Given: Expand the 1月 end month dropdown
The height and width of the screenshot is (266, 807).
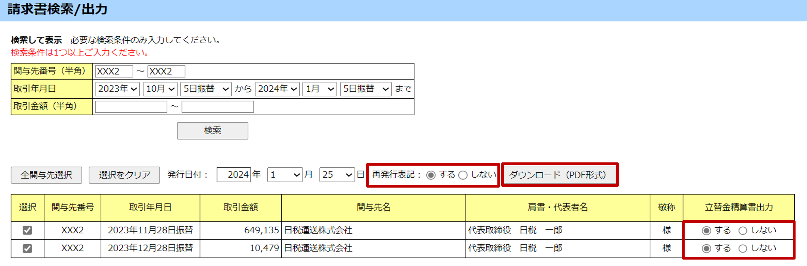Looking at the screenshot, I should pos(319,89).
